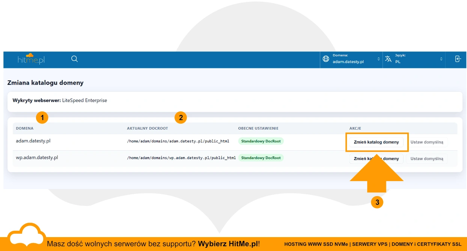
Task: Click the HitMe.pl logo in header
Action: click(x=31, y=59)
